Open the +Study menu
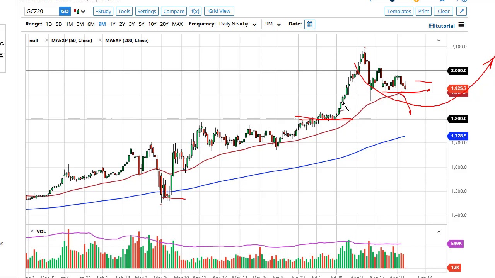This screenshot has width=495, height=278. point(103,11)
